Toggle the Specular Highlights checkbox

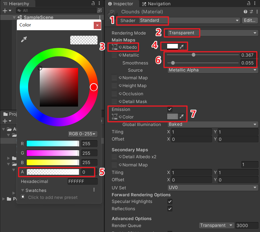pyautogui.click(x=170, y=202)
